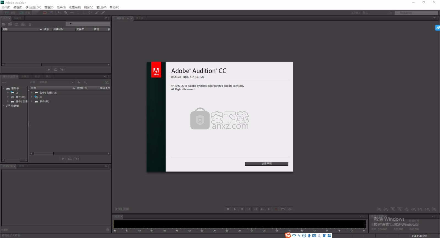Expand 备份 [勿删] (E:) in file list
440x238 pixels.
(x=32, y=93)
